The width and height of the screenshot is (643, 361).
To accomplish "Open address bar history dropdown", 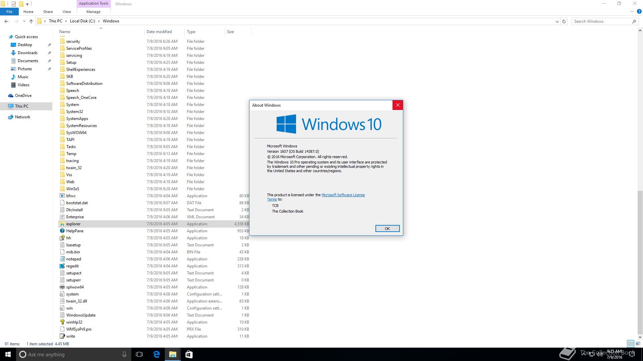I will pos(557,21).
